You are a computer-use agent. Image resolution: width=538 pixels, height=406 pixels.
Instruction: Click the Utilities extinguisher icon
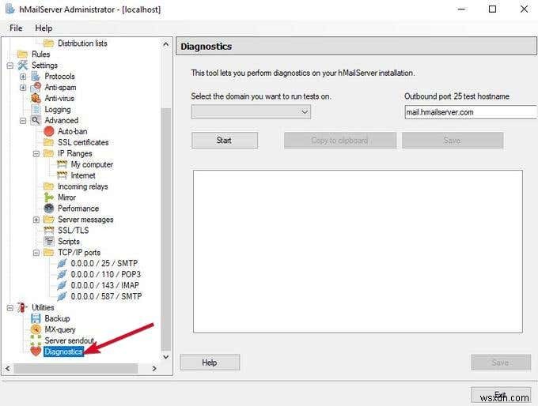point(23,307)
